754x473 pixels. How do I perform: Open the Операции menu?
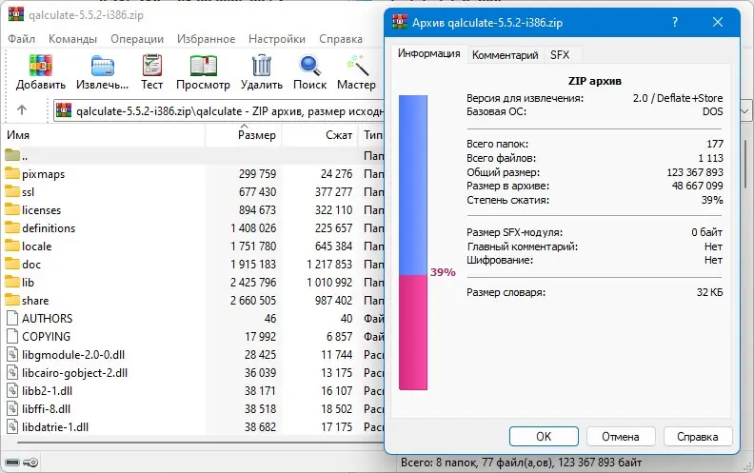[137, 39]
